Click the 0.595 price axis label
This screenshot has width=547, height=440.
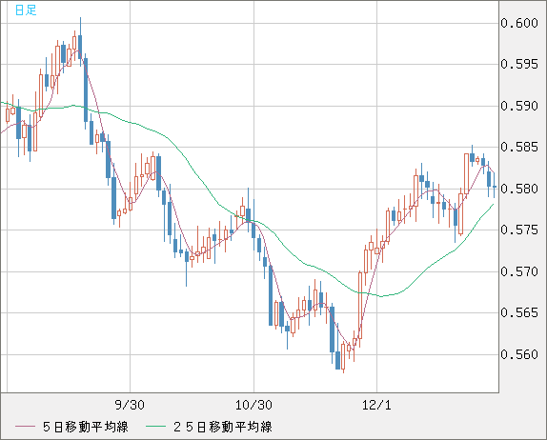tap(519, 64)
